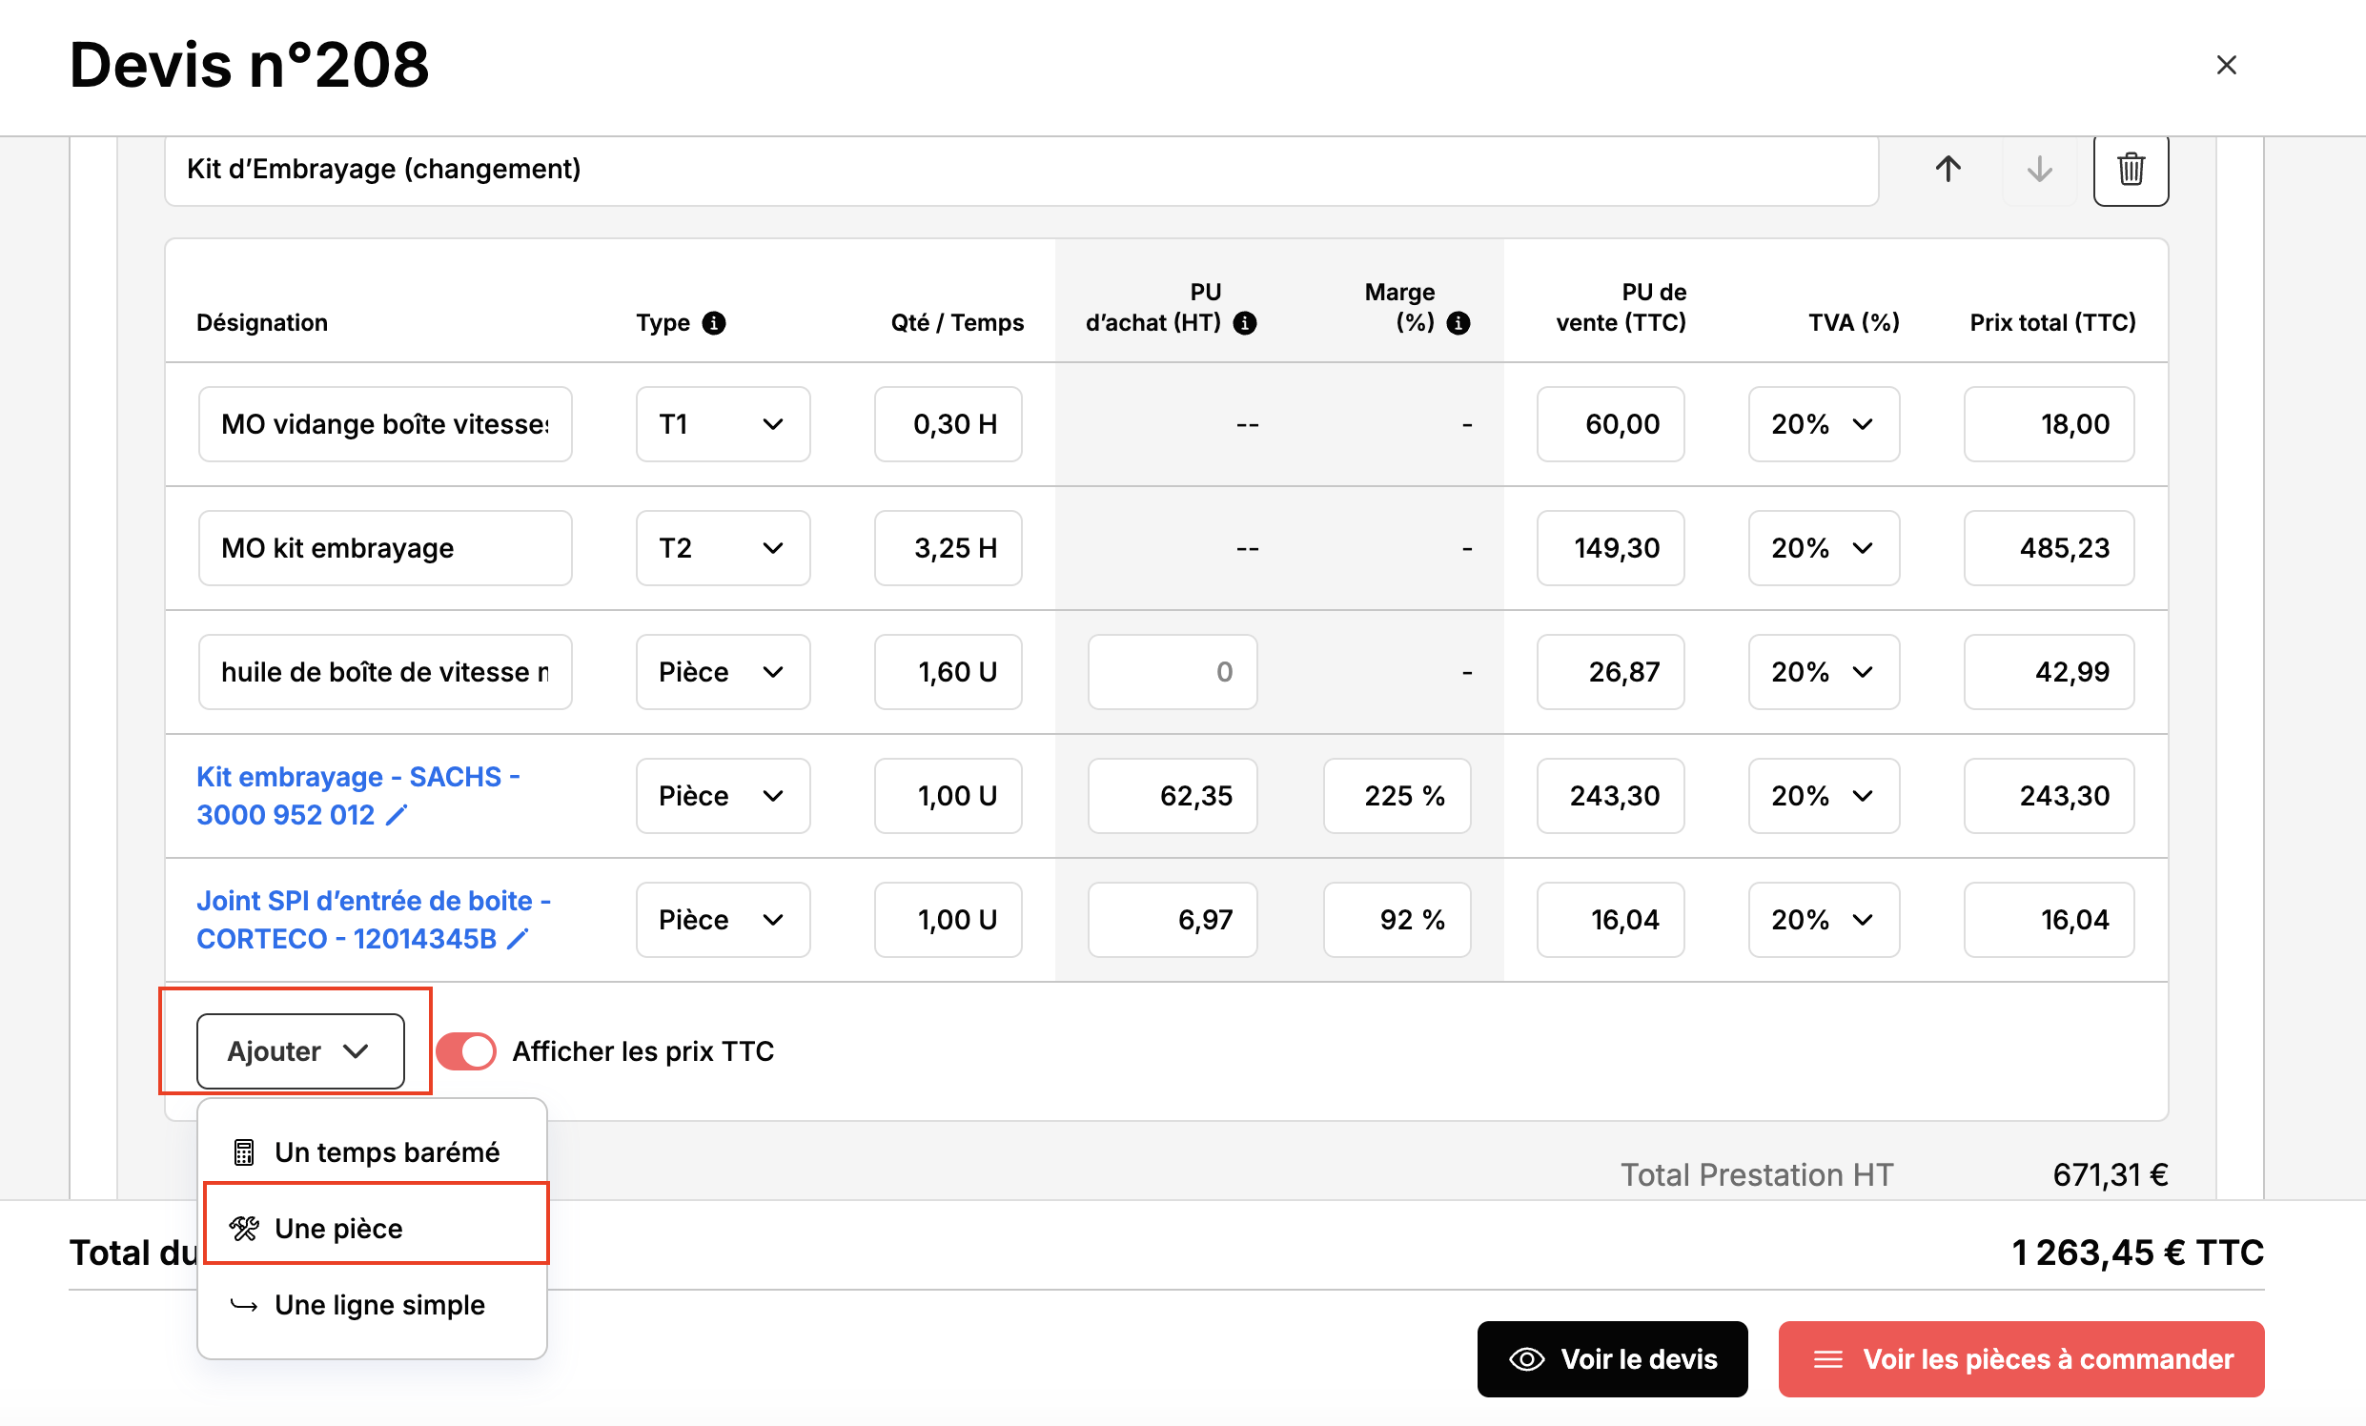Click the 6,97 purchase price field
The width and height of the screenshot is (2366, 1426).
click(1173, 920)
